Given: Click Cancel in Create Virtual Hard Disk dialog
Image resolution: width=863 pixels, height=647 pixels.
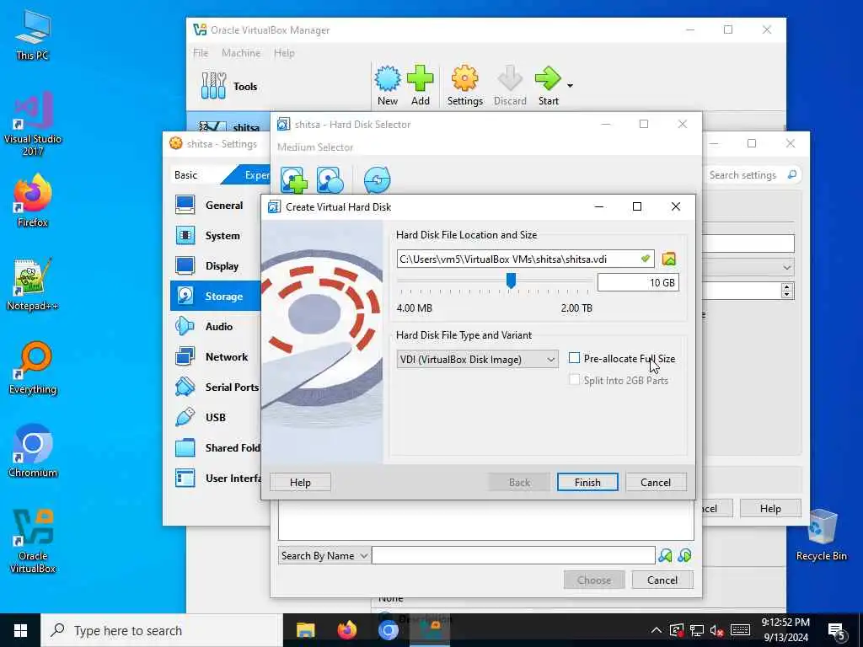Looking at the screenshot, I should pos(656,482).
